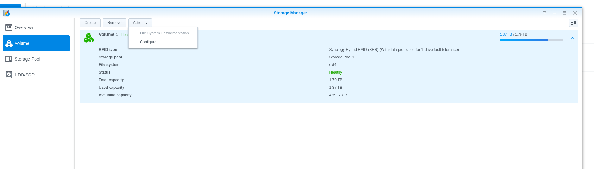Screen dimensions: 594x169
Task: Click the Volume 1 usage progress bar
Action: click(531, 40)
